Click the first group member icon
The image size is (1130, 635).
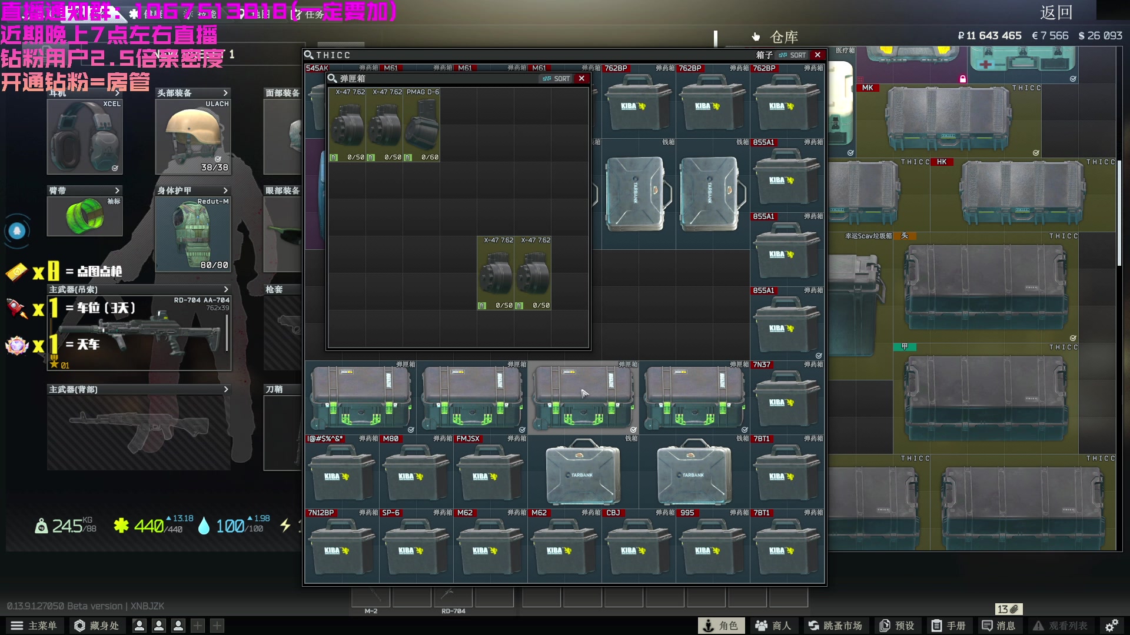pyautogui.click(x=139, y=626)
